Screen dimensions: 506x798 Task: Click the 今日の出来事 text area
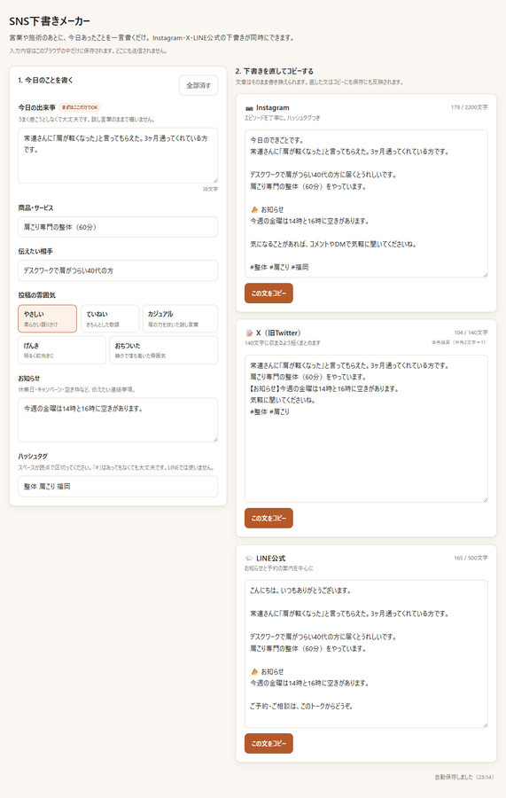coord(118,155)
